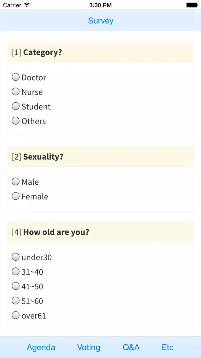The height and width of the screenshot is (358, 201).
Task: Tap the Survey title in header
Action: point(101,21)
